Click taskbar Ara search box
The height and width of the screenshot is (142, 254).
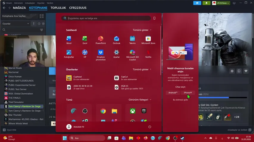87,138
